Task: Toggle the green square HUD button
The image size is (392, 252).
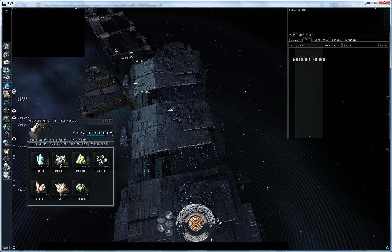Action: click(x=218, y=227)
